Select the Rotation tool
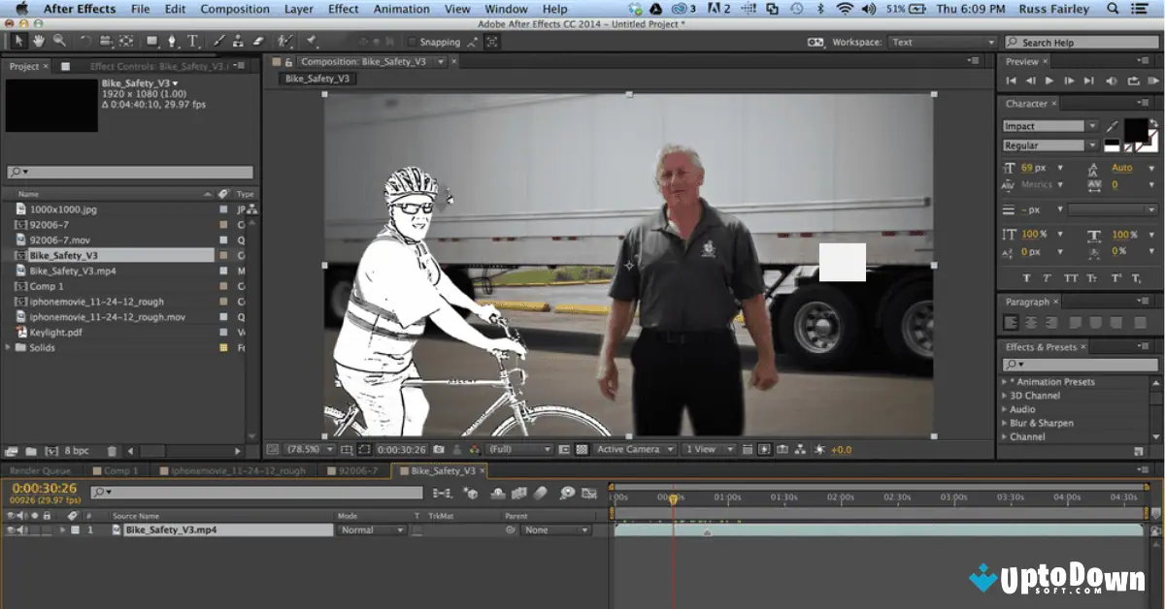1165x609 pixels. click(85, 43)
